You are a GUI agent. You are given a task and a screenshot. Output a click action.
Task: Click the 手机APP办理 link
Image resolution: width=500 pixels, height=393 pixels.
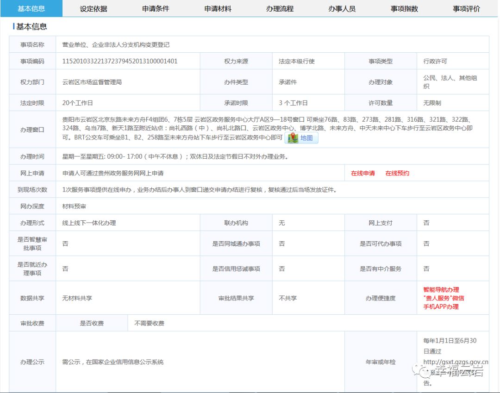point(440,306)
